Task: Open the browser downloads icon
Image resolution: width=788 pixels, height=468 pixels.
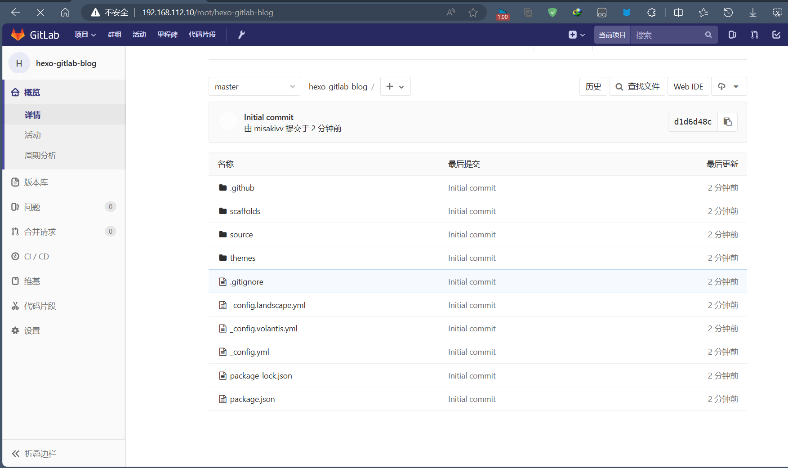Action: 752,13
